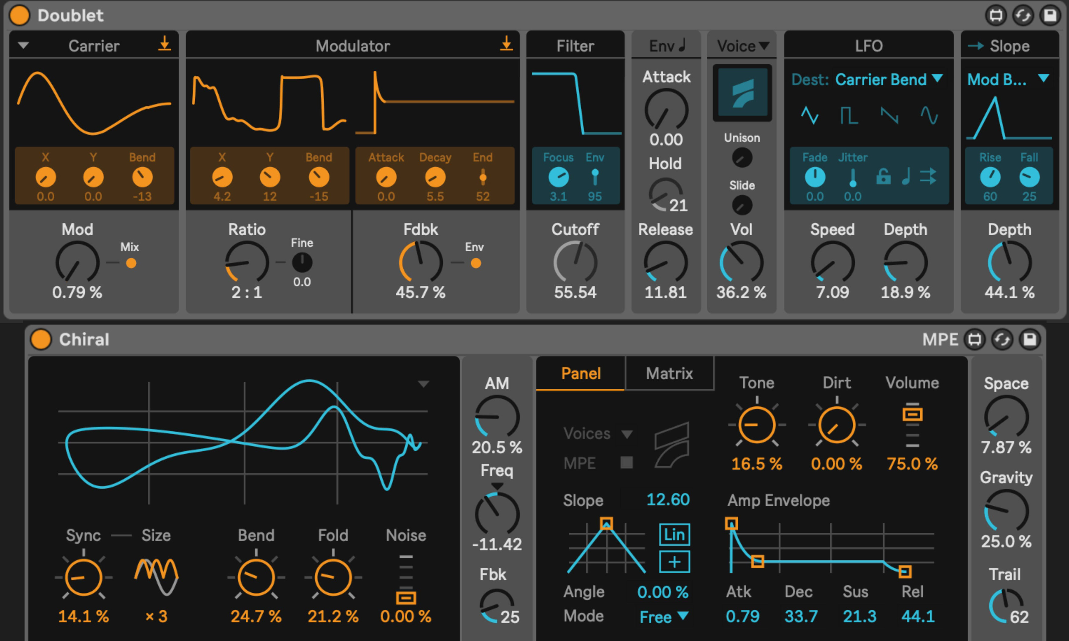Click Modulator download arrow icon
Image resolution: width=1069 pixels, height=641 pixels.
click(507, 44)
